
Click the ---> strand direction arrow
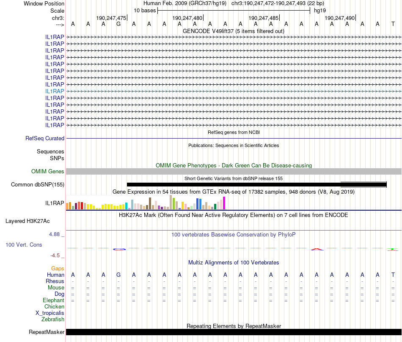pos(60,25)
